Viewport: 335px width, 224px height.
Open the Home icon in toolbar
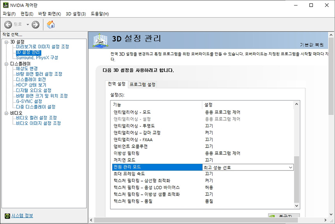[x=51, y=24]
